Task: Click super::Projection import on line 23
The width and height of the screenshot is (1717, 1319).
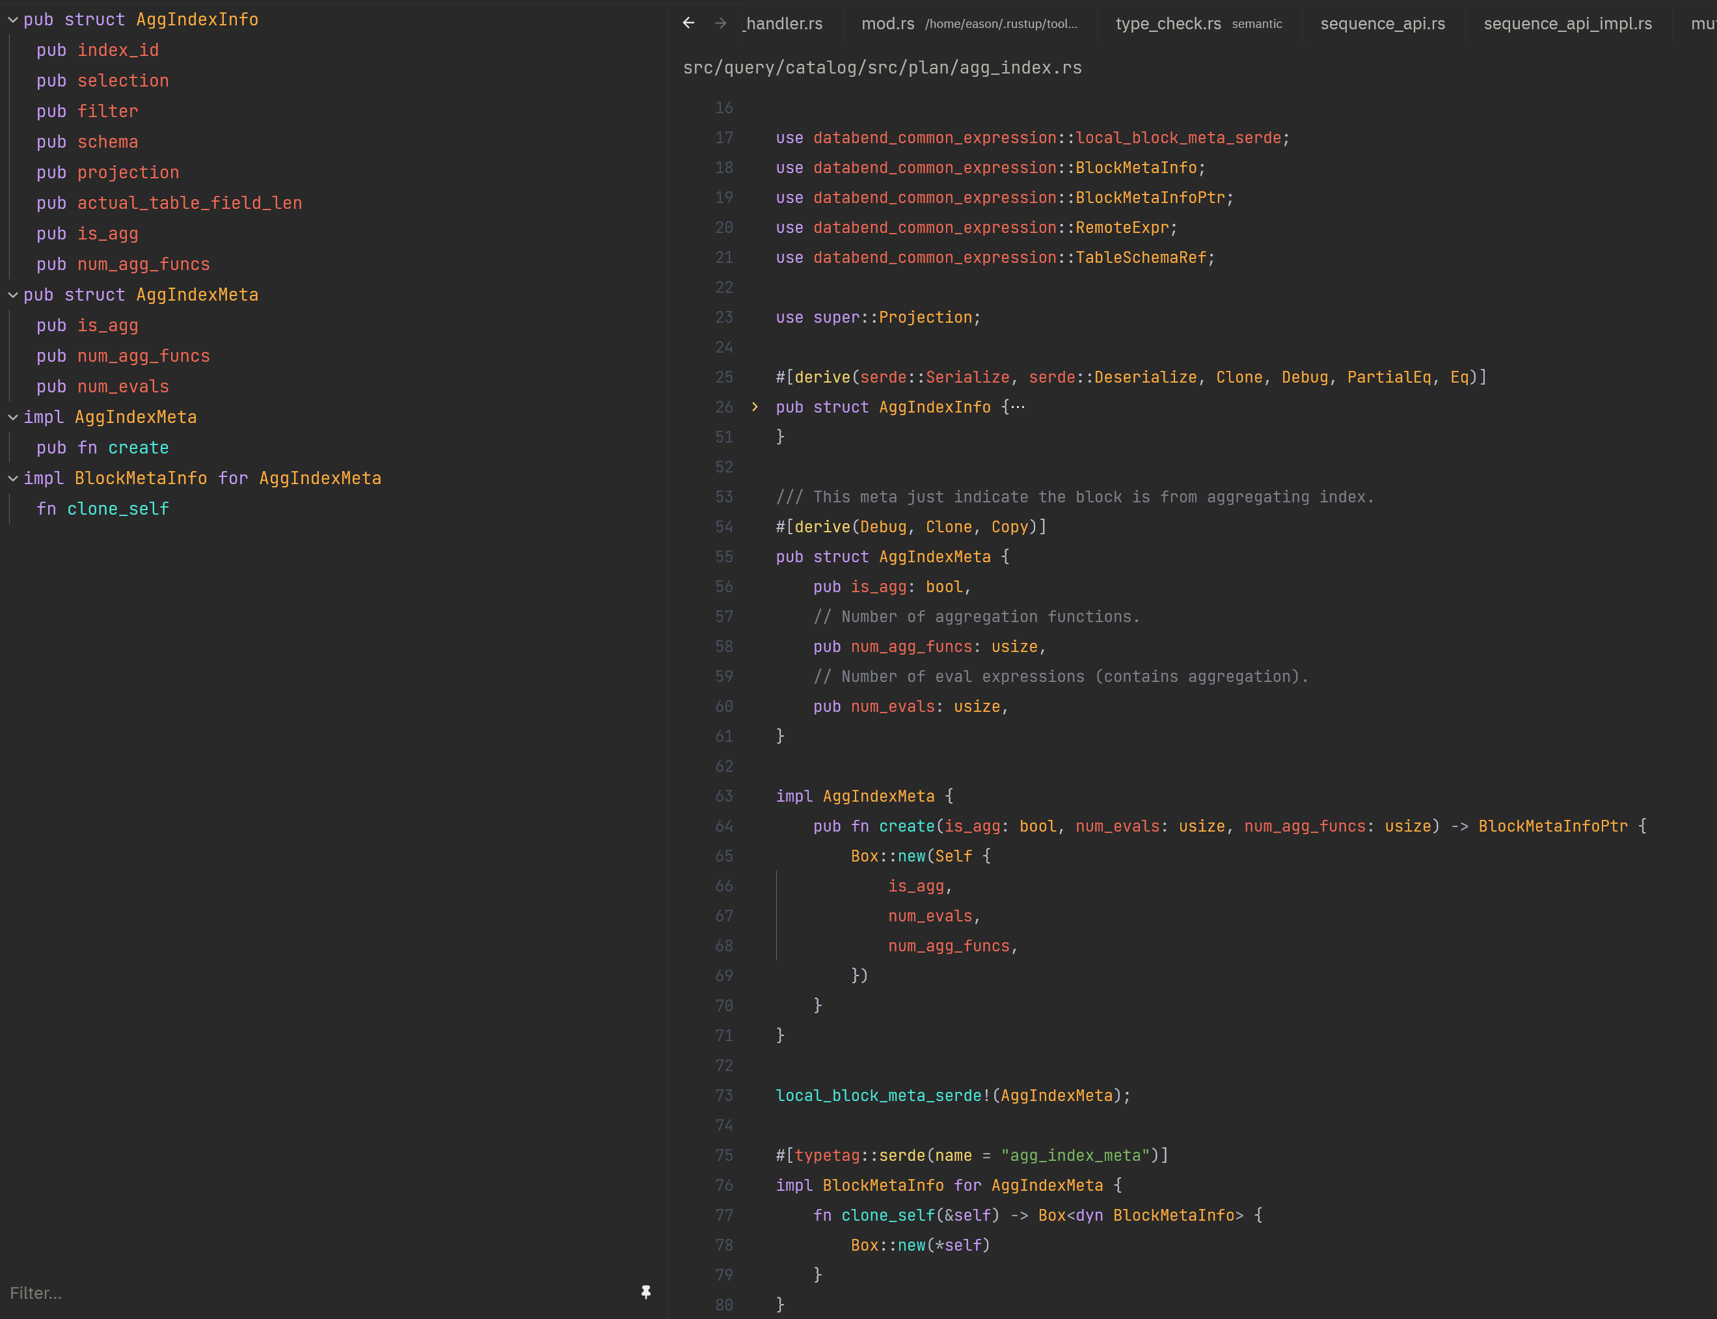Action: pos(893,318)
